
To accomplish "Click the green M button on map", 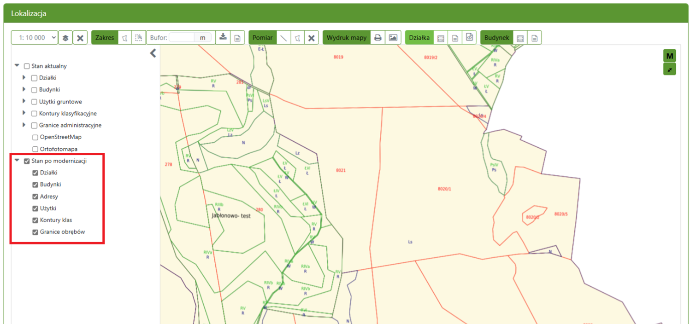I will click(x=669, y=56).
